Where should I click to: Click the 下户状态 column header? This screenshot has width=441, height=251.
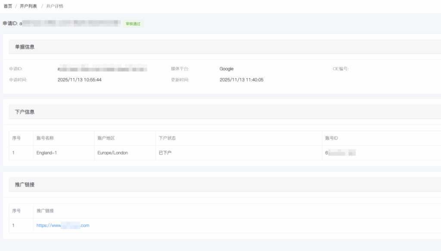click(167, 138)
